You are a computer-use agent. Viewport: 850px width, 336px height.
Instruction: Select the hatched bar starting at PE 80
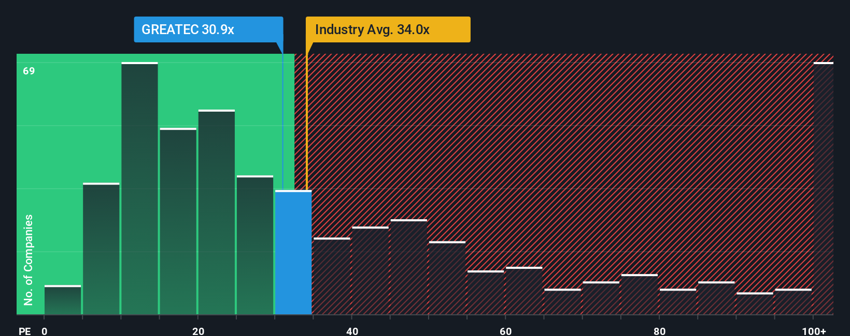tap(678, 301)
